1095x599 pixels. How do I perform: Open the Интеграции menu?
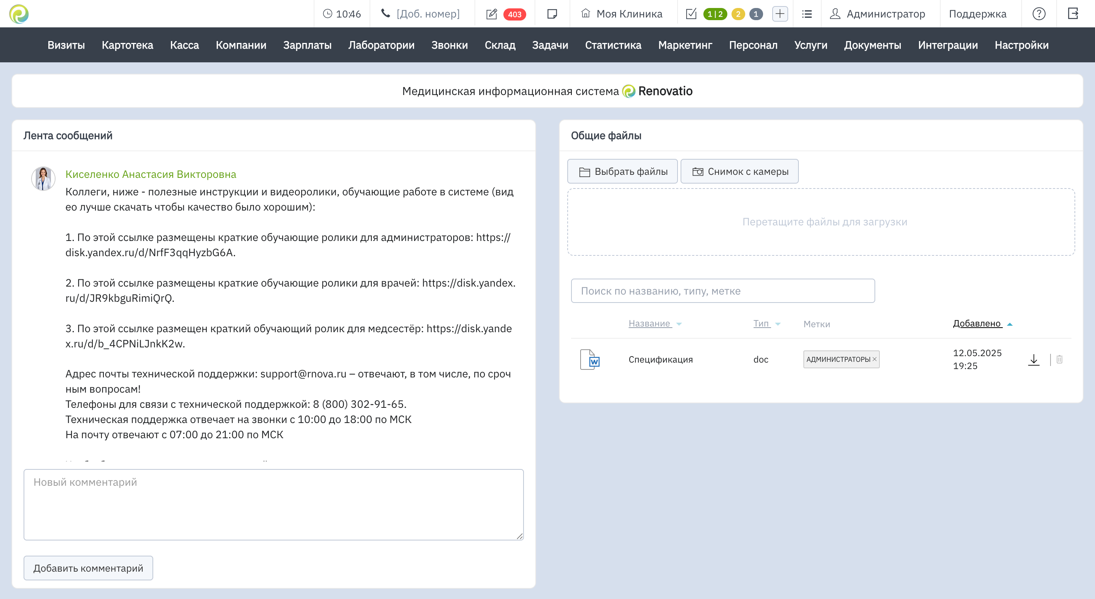point(948,45)
